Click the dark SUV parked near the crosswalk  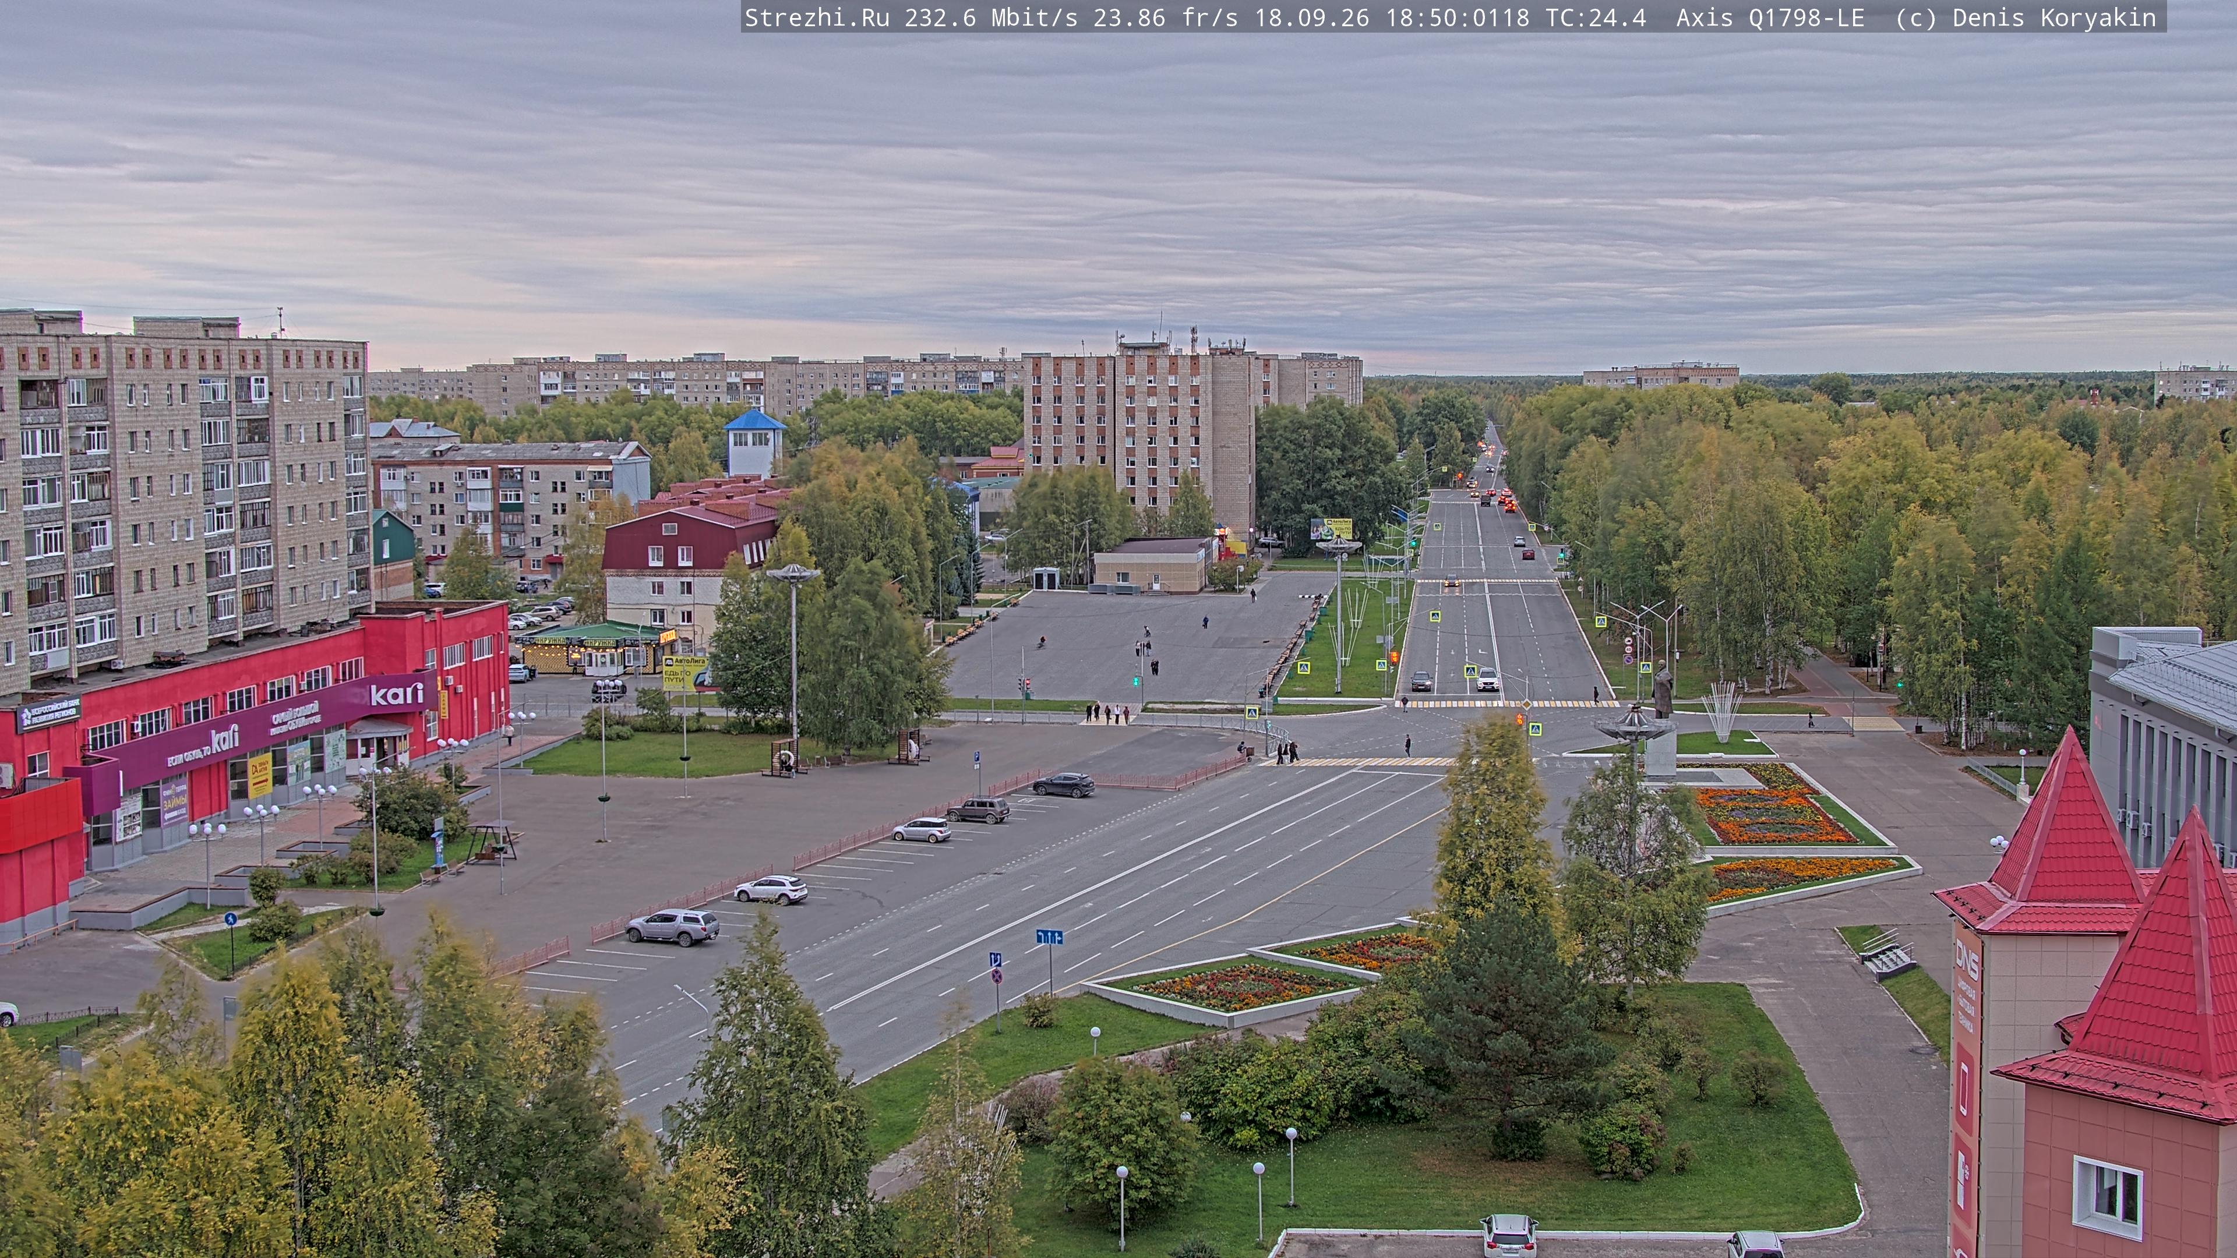click(1064, 784)
